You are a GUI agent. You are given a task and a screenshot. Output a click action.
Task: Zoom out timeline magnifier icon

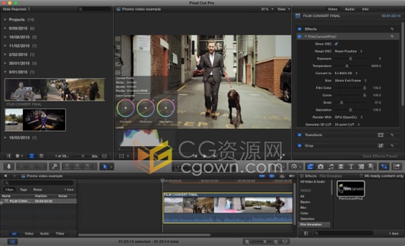coord(247,241)
